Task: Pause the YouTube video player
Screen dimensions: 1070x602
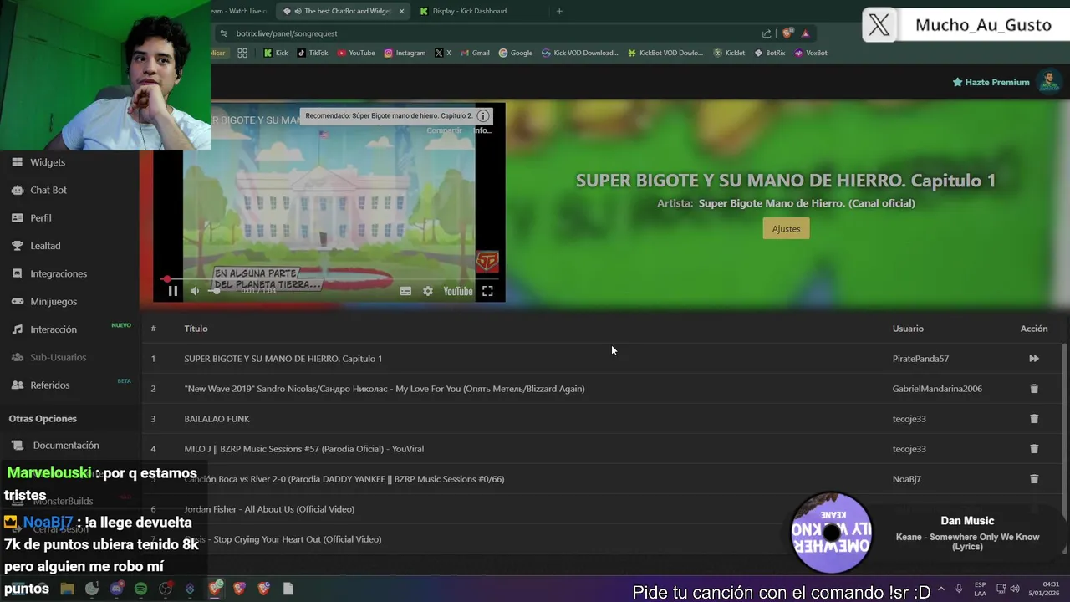Action: [x=172, y=291]
